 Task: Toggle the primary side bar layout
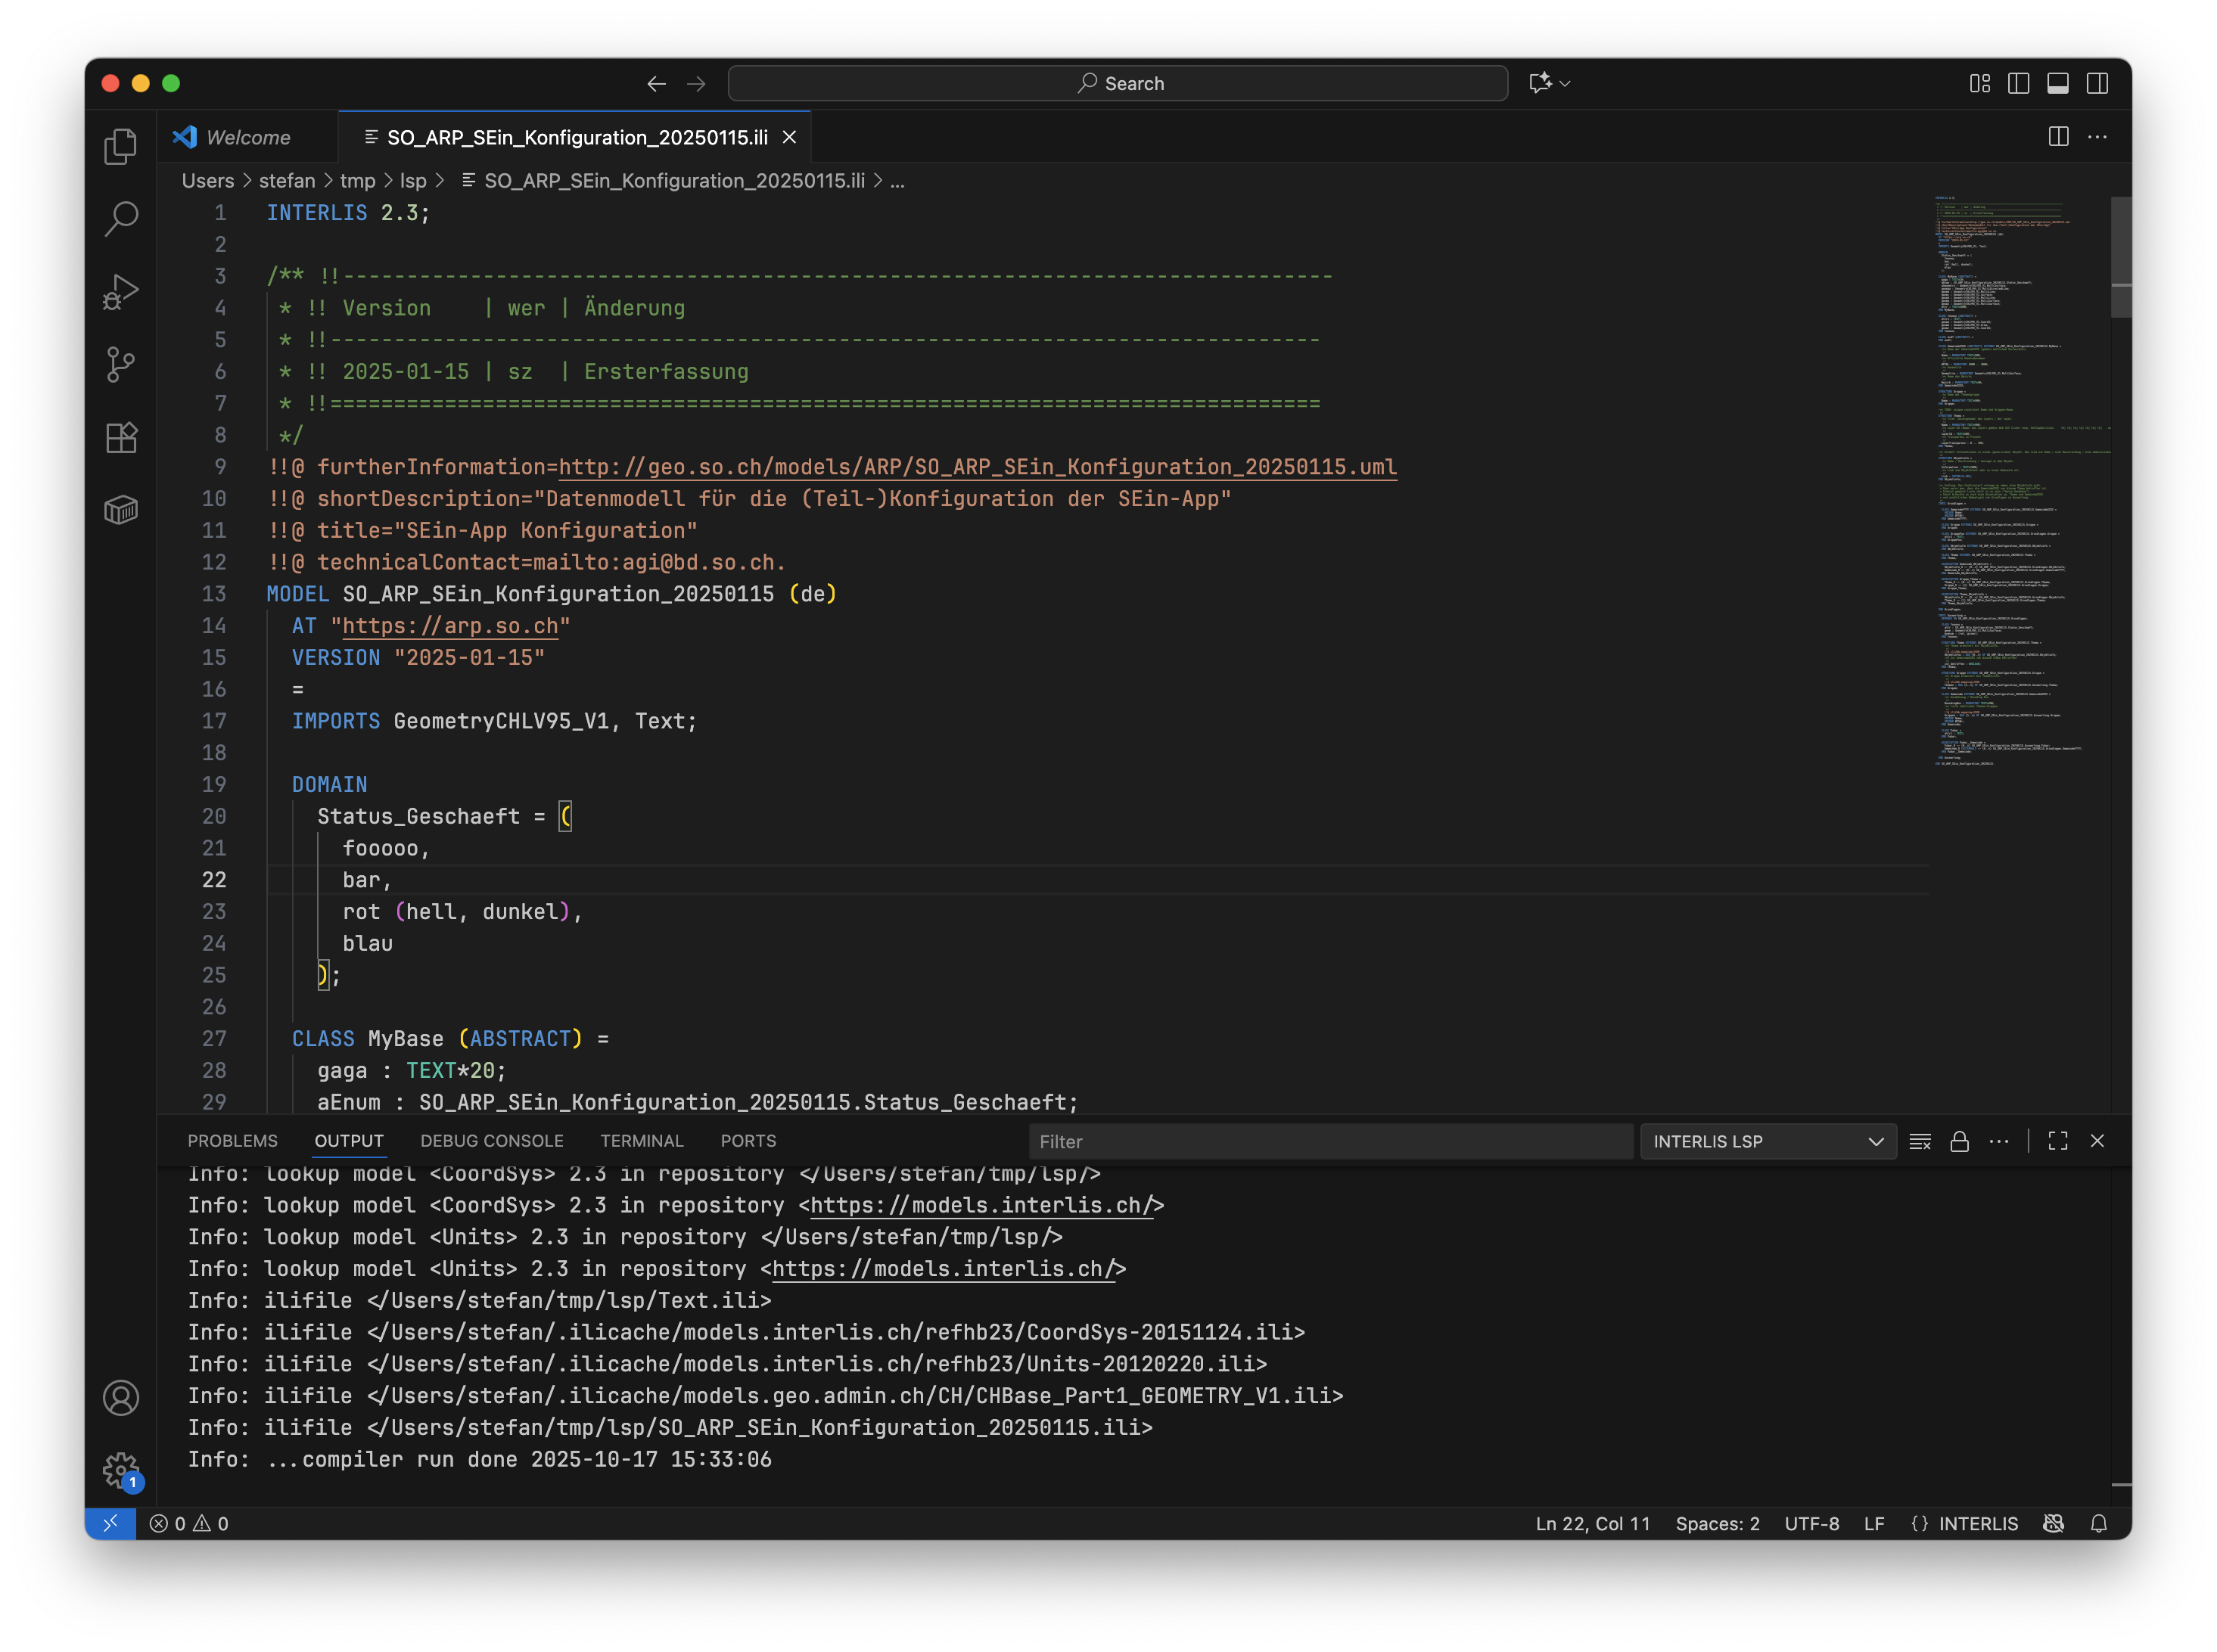[x=2018, y=83]
